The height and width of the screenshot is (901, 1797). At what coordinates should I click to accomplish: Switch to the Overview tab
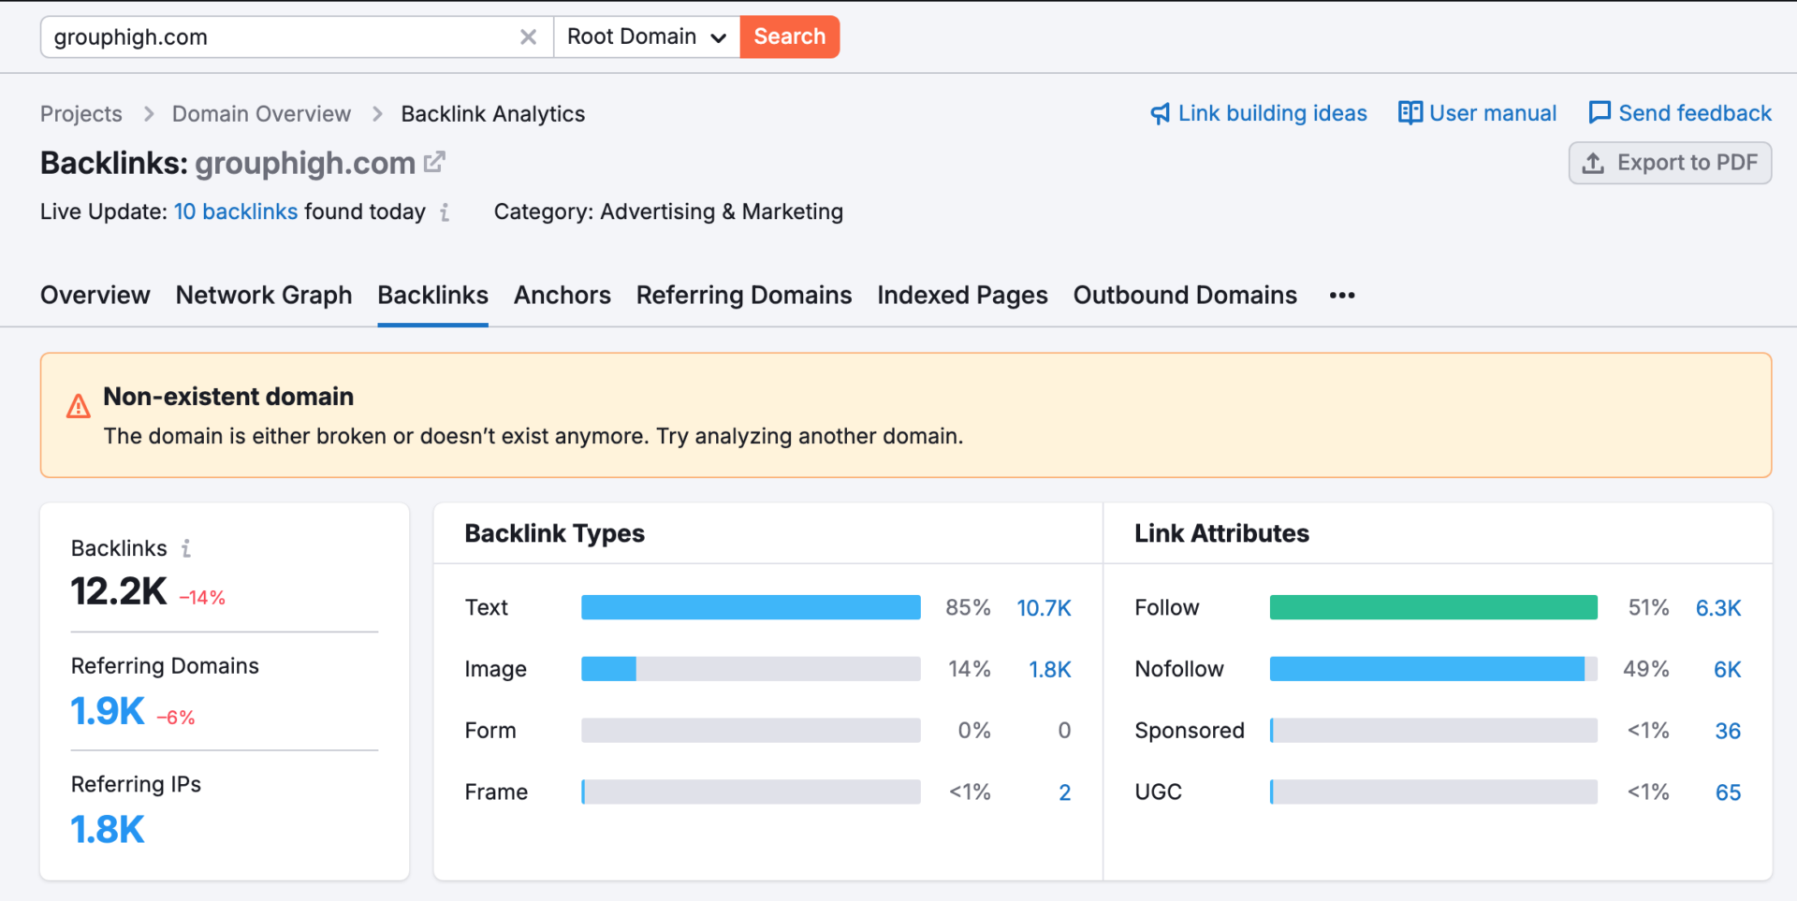95,296
